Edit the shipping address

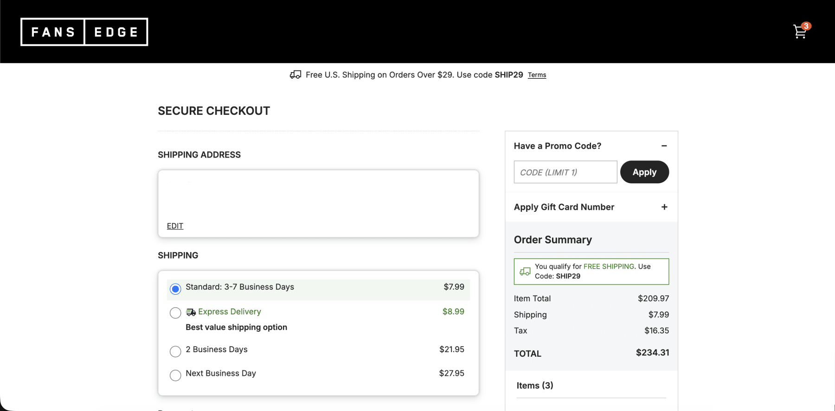coord(175,226)
